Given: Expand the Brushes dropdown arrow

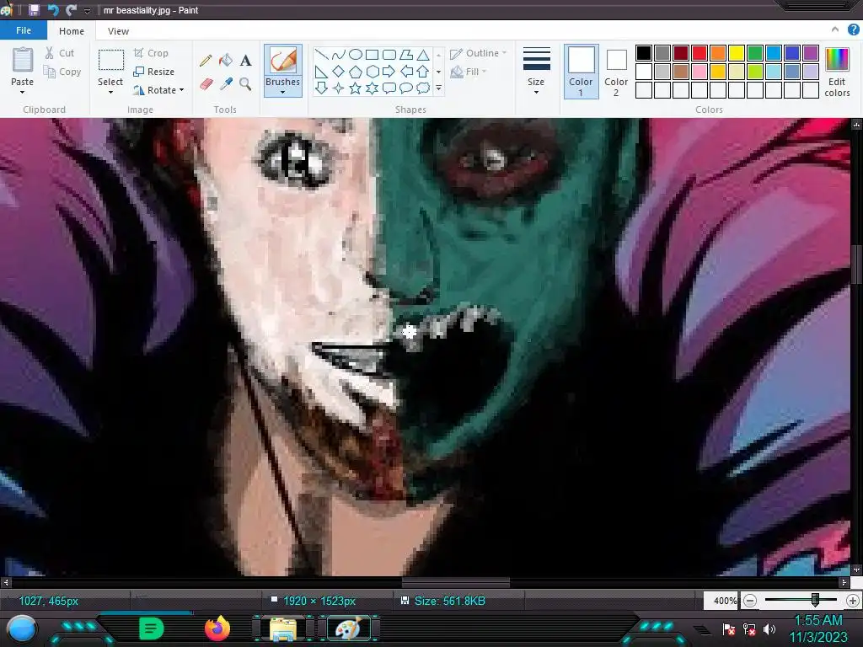Looking at the screenshot, I should click(x=283, y=93).
